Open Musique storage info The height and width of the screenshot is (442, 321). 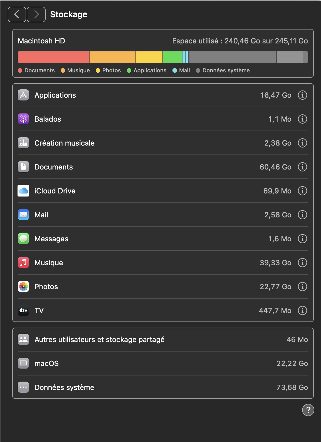click(302, 263)
